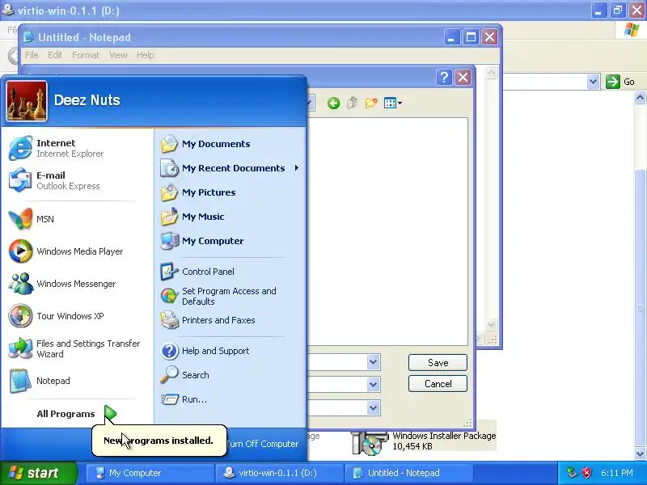The height and width of the screenshot is (485, 647).
Task: Click the Go button in Explorer
Action: 620,82
